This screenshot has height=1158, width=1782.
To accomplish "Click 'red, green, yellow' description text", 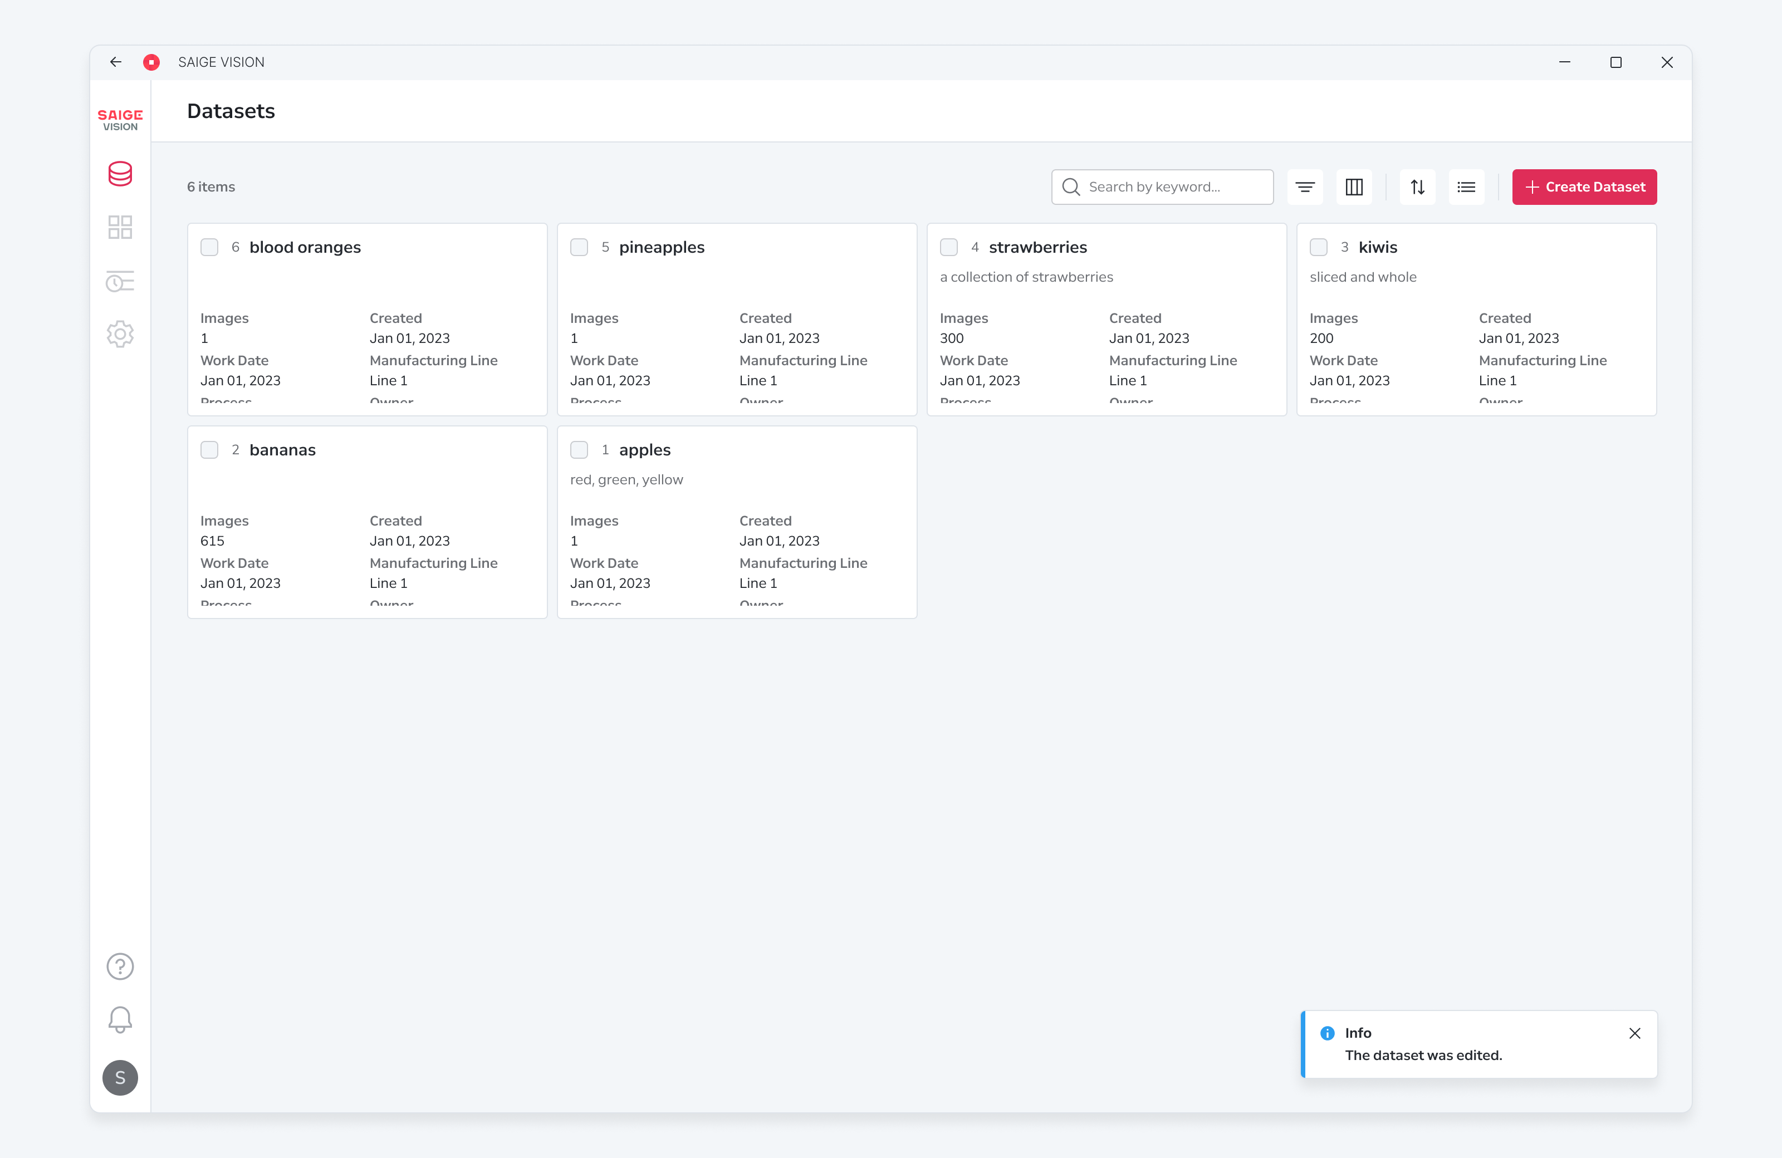I will [x=626, y=480].
